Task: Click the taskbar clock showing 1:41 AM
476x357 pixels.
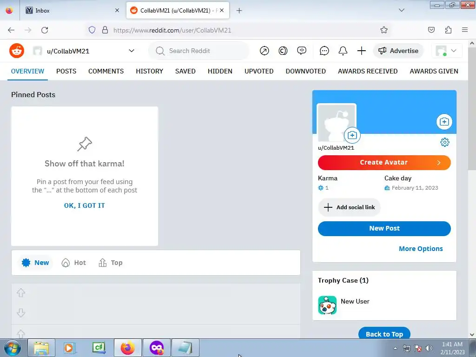Action: click(x=452, y=348)
